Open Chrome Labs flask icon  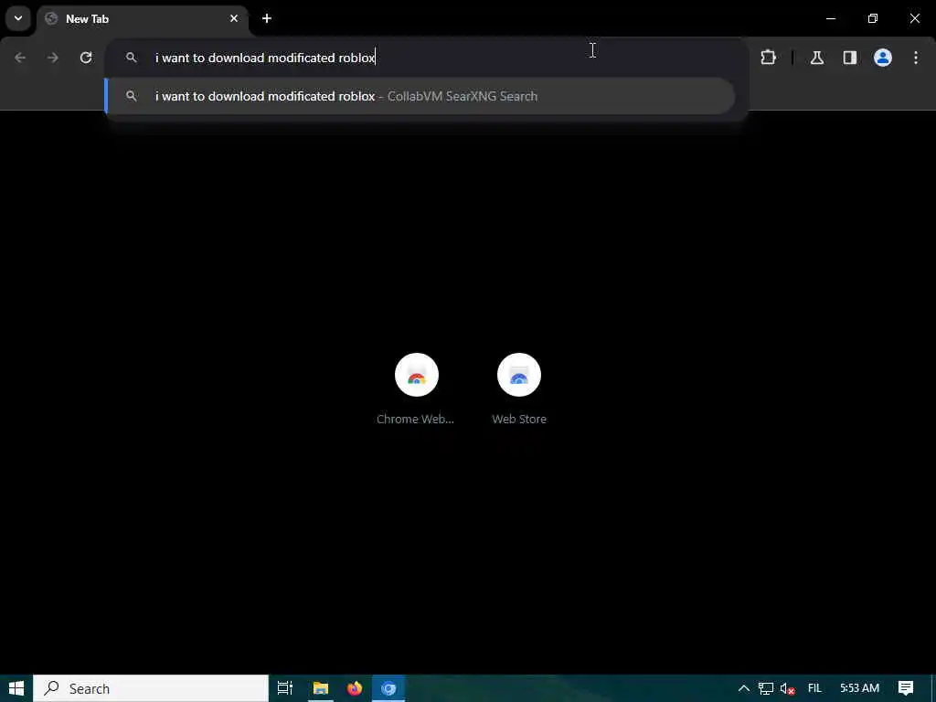pyautogui.click(x=817, y=58)
